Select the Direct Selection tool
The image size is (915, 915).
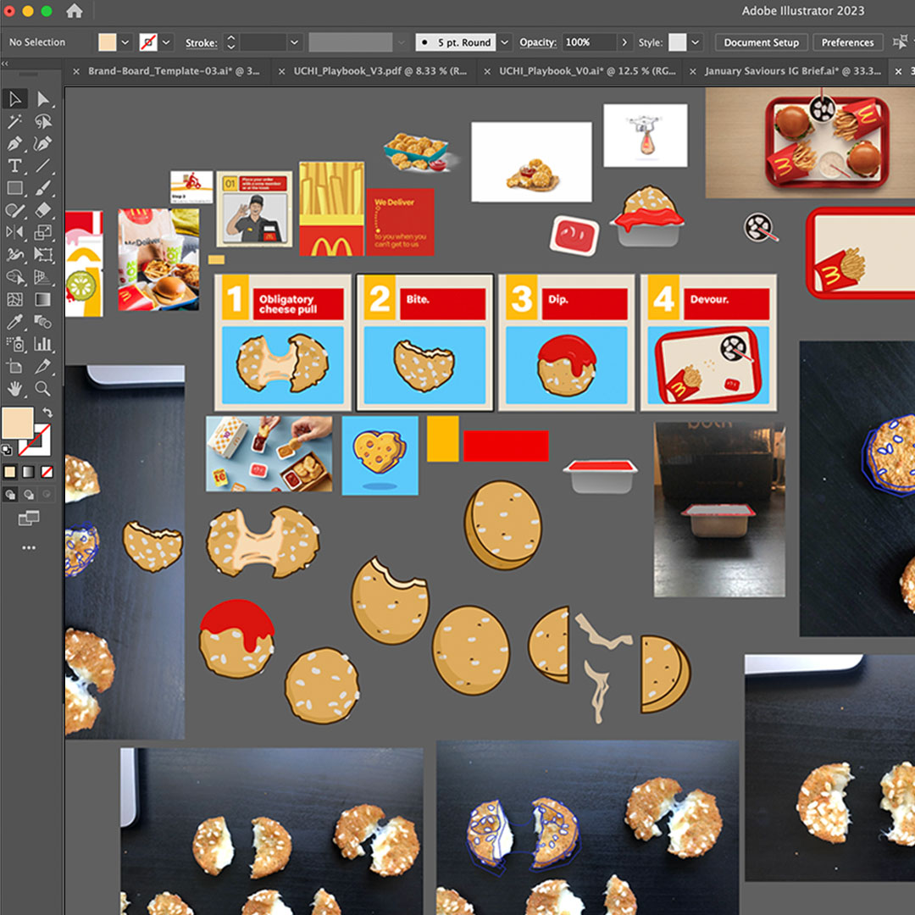click(43, 99)
